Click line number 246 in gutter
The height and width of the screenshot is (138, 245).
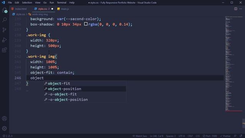click(x=18, y=78)
